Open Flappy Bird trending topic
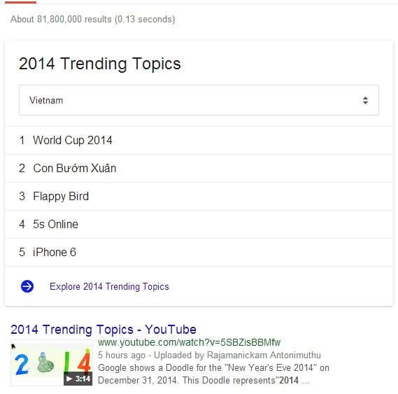Screen dimensions: 398x394 click(199, 196)
